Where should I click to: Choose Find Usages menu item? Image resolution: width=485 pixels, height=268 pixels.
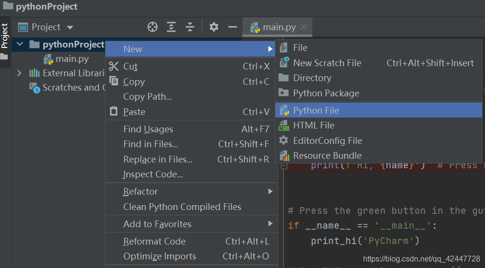pyautogui.click(x=190, y=129)
